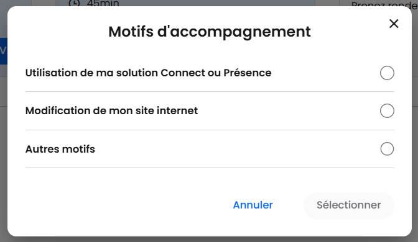This screenshot has height=242, width=418.
Task: Click the 'Motifs d'accompagnement' dialog title
Action: pyautogui.click(x=210, y=32)
